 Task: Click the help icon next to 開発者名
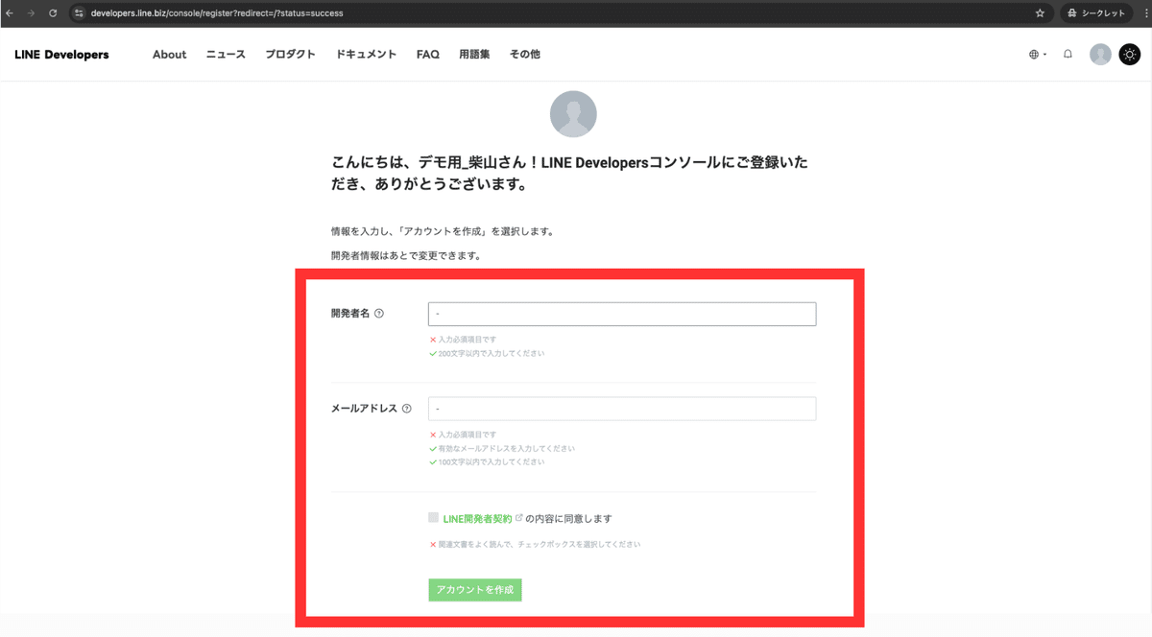(379, 314)
